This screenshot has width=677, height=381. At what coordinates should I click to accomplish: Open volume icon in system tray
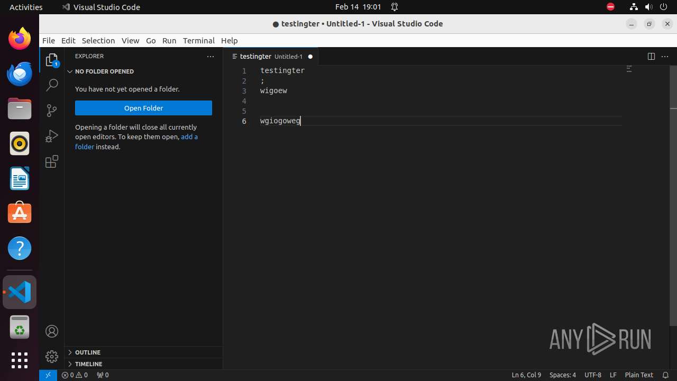(648, 7)
